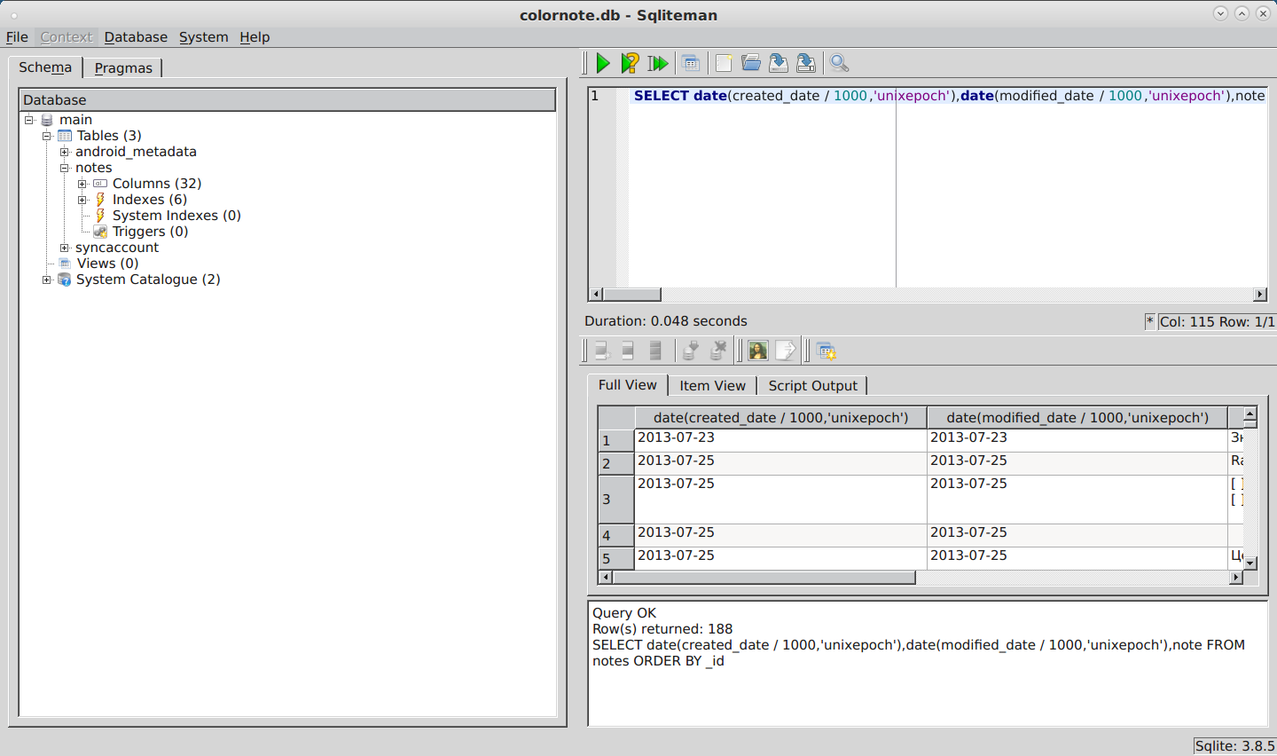The width and height of the screenshot is (1277, 756).
Task: Expand System Catalogue (2) node
Action: [x=47, y=280]
